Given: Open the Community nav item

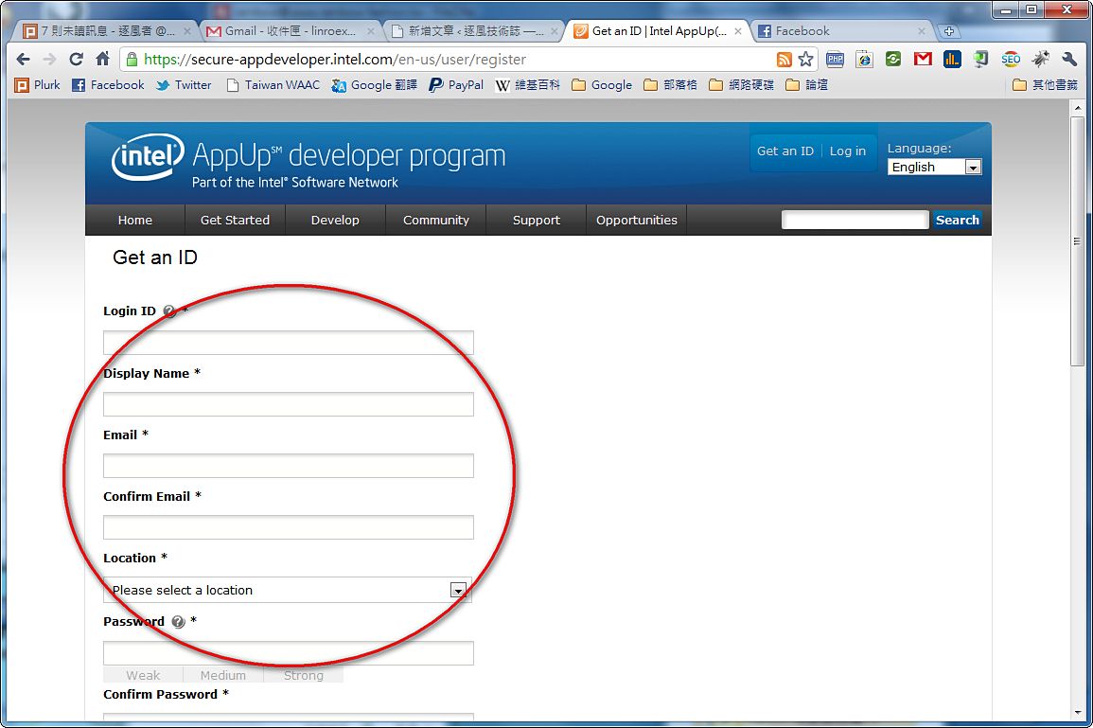Looking at the screenshot, I should tap(435, 221).
